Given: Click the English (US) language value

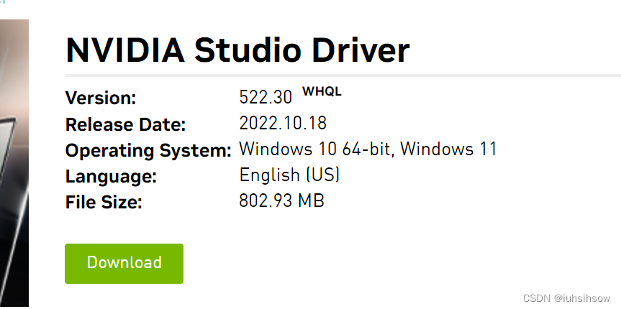Looking at the screenshot, I should coord(289,175).
